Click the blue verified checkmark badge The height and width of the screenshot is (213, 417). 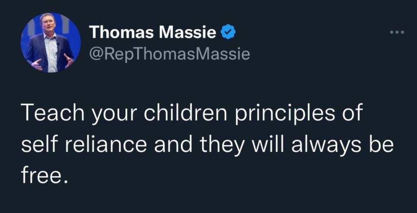[x=228, y=32]
